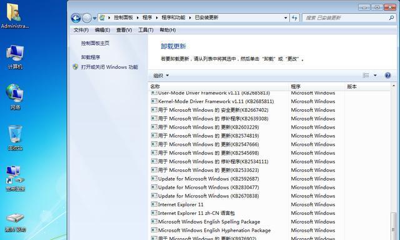The width and height of the screenshot is (400, 240).
Task: Click icon of 更新 KB2547666 row
Action: pyautogui.click(x=154, y=144)
